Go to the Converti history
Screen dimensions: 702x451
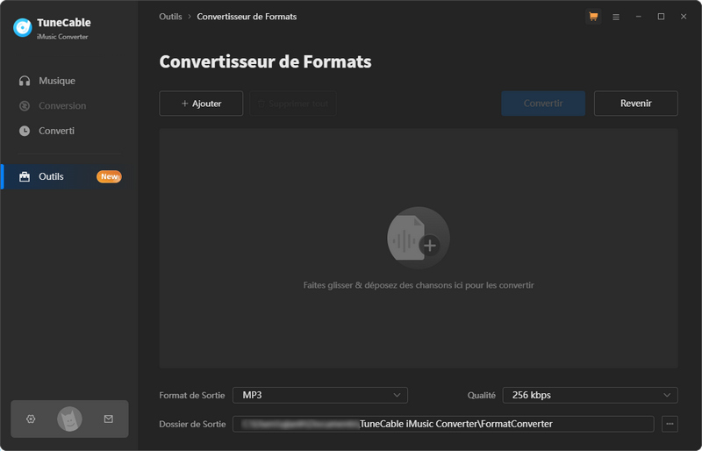(56, 131)
